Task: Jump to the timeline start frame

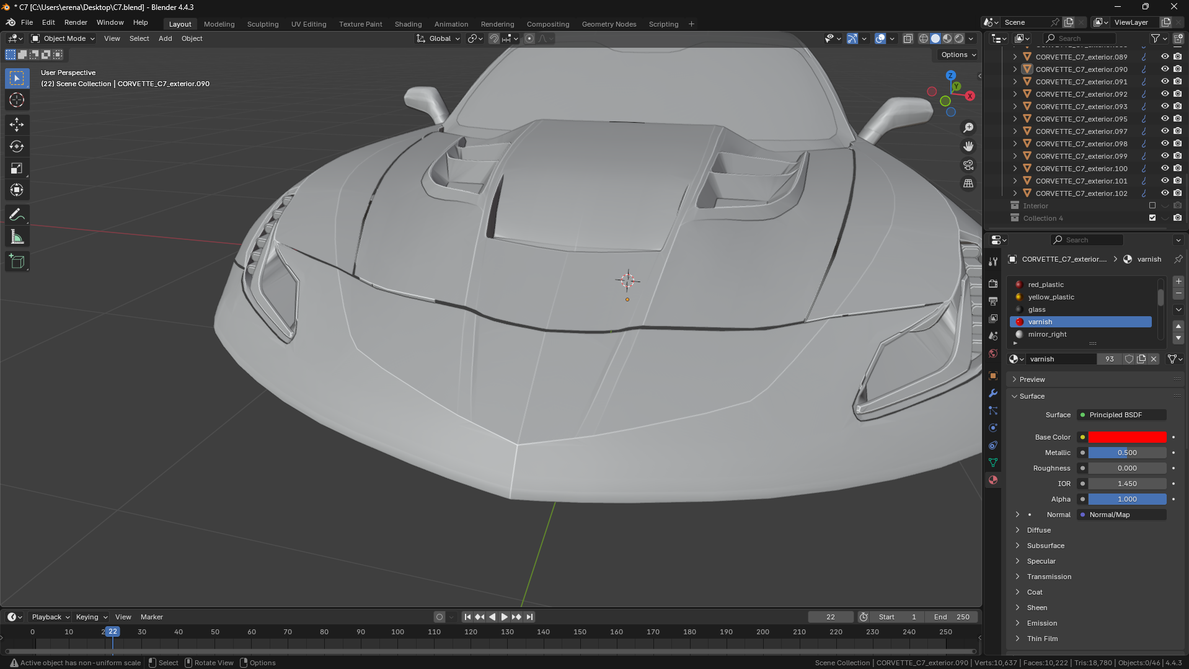Action: click(467, 617)
